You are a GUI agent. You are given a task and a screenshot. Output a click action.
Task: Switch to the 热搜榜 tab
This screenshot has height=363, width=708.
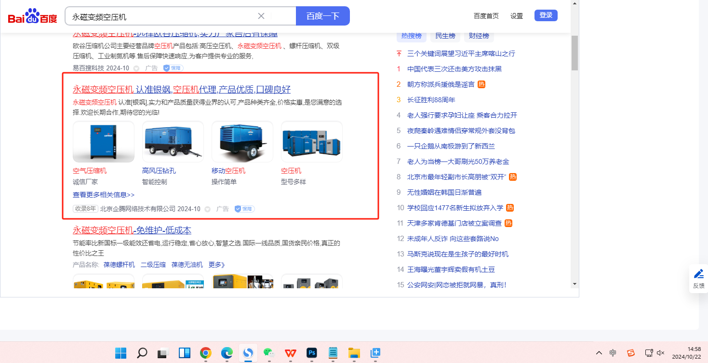412,36
